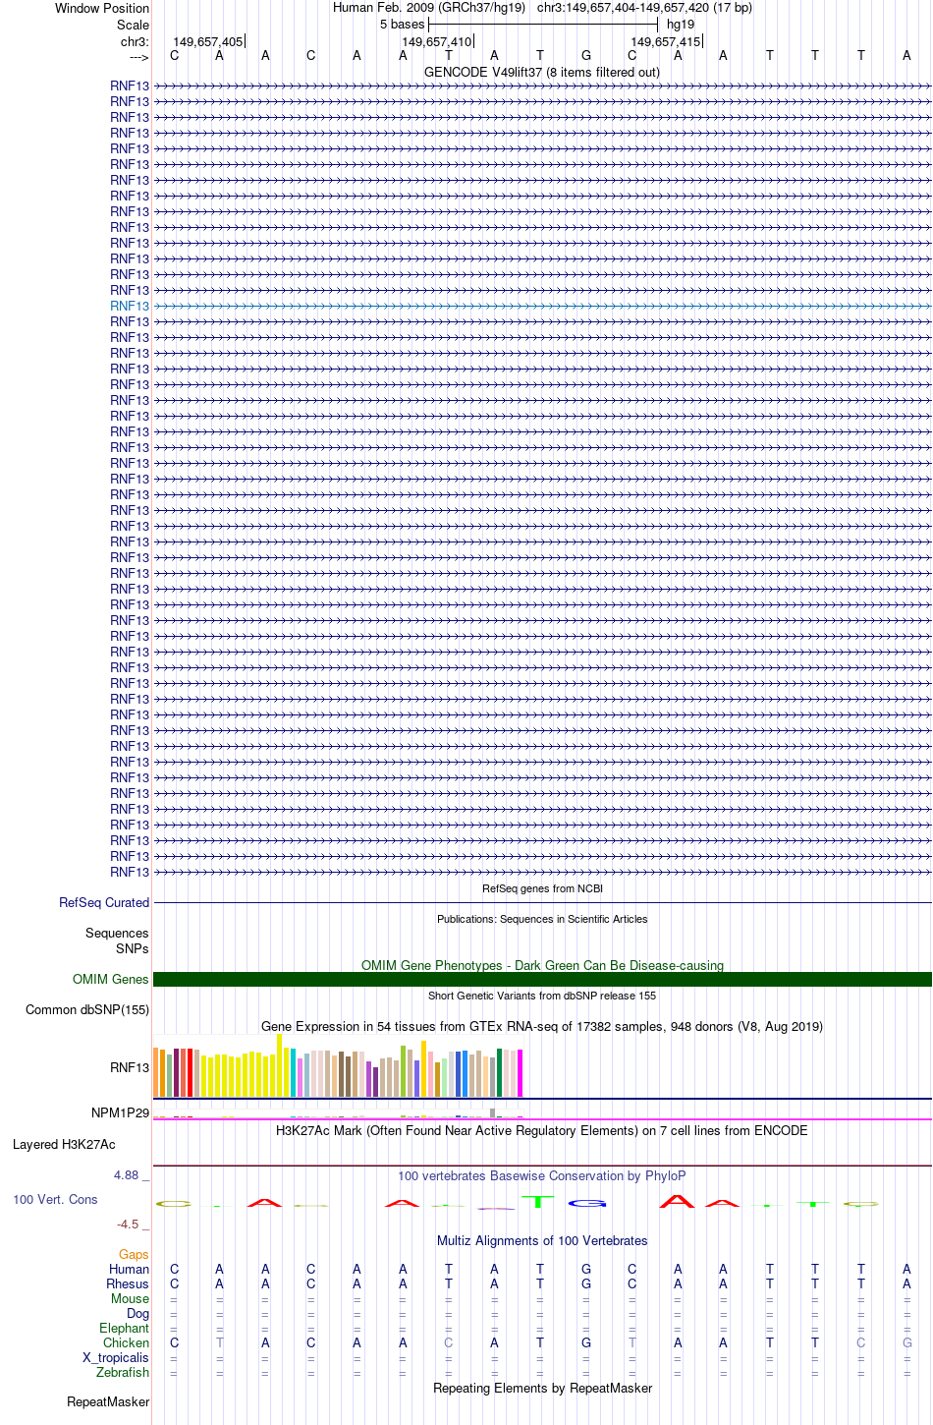This screenshot has height=1425, width=933.
Task: Click the Rhesus alignment row label
Action: click(x=128, y=1283)
